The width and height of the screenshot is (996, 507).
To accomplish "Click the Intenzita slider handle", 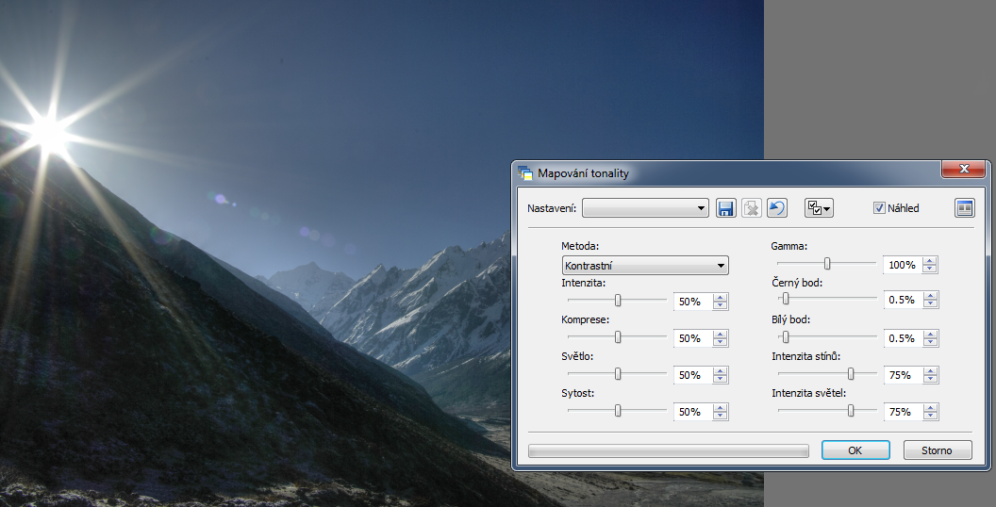I will pos(618,301).
